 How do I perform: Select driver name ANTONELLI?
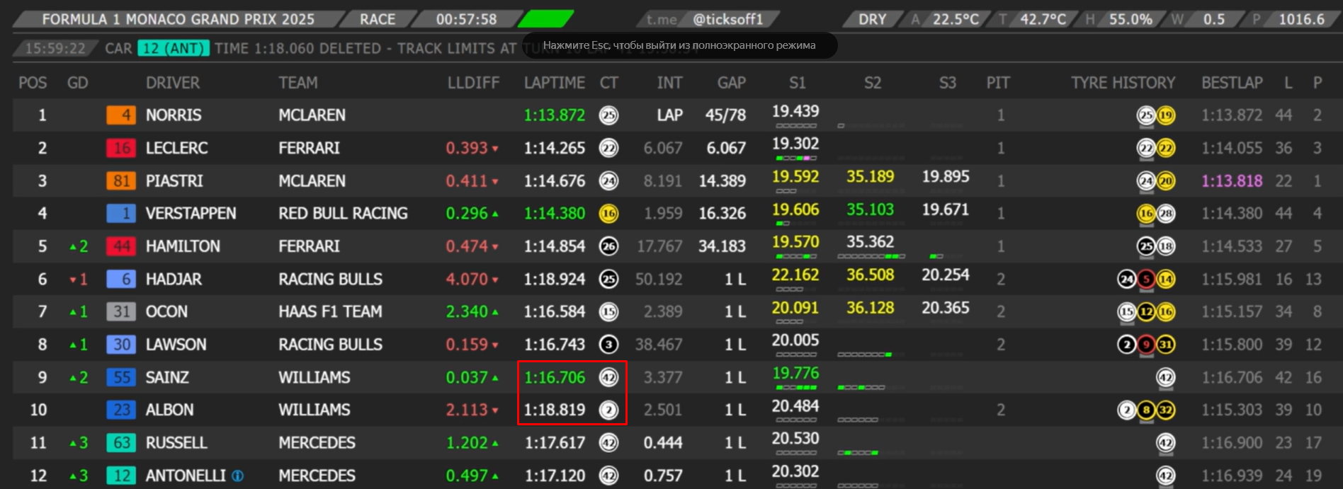pos(186,476)
